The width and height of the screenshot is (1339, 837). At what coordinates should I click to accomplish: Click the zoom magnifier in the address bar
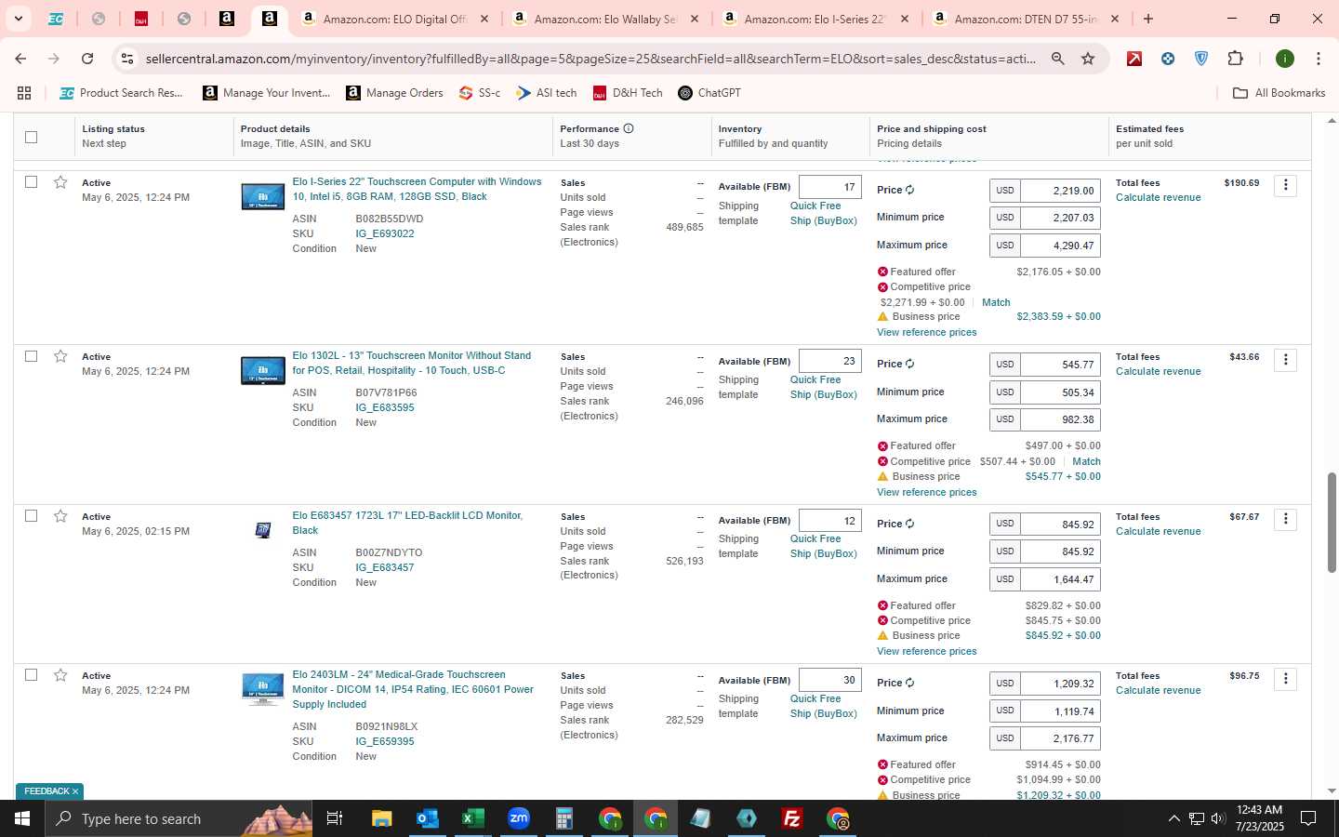click(1057, 59)
